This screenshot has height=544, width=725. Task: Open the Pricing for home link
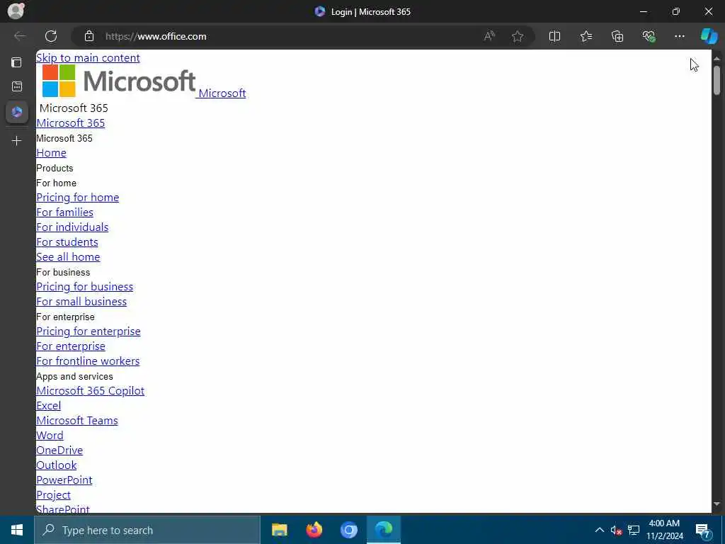(x=78, y=198)
